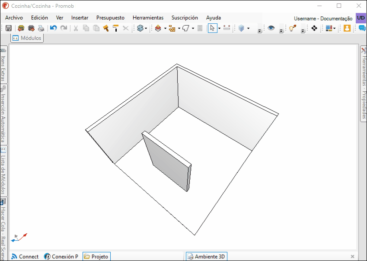Open the Inserción Automática side panel
Image resolution: width=367 pixels, height=261 pixels.
[x=3, y=114]
